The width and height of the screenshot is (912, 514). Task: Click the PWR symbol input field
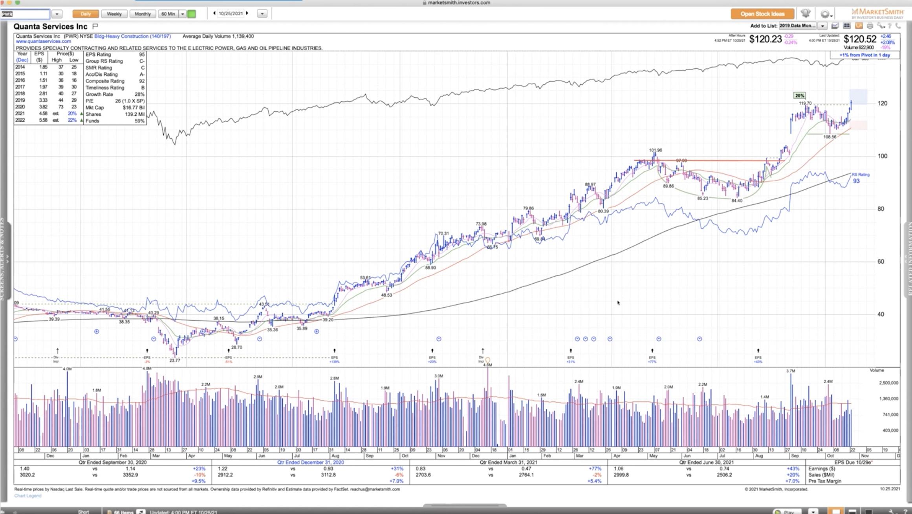[25, 14]
